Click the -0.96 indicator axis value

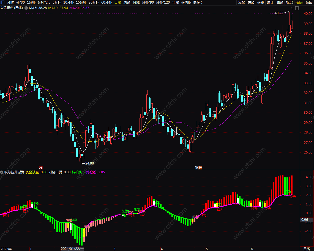(304, 220)
